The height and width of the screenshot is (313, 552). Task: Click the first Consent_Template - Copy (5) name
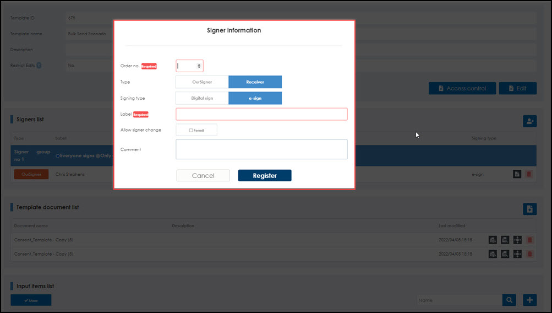coord(43,240)
